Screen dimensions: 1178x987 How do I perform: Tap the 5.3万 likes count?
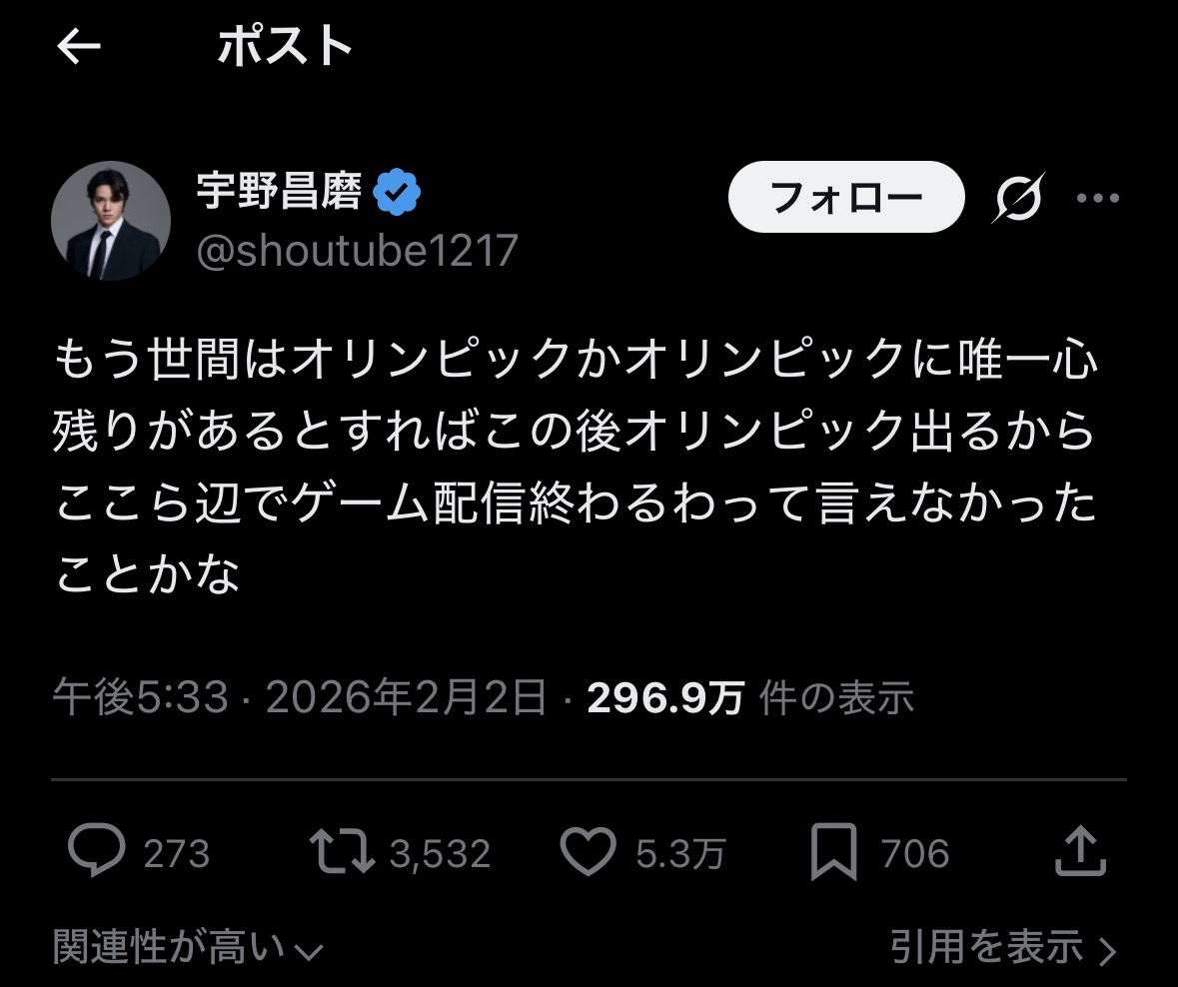pos(679,854)
